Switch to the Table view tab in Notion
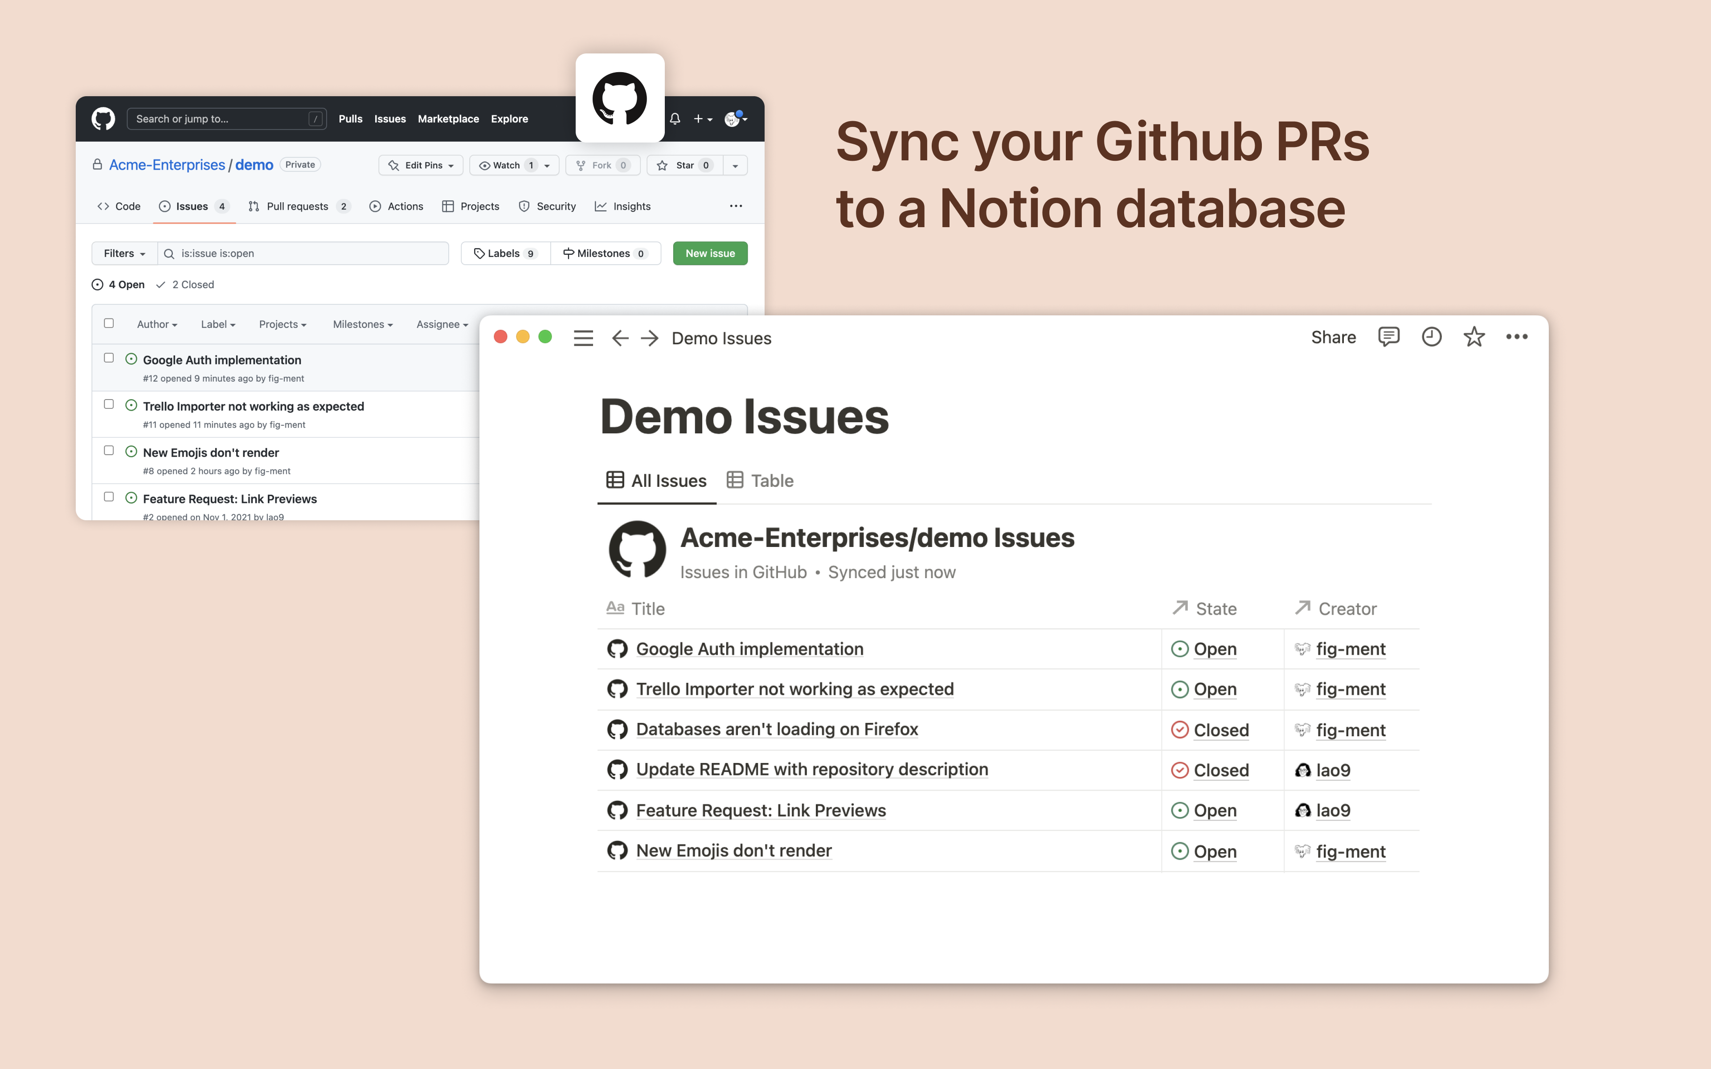 (762, 480)
